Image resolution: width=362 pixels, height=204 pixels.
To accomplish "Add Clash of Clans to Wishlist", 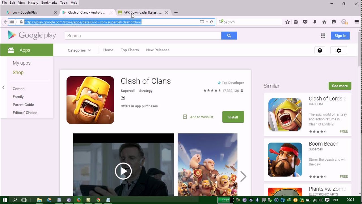I will click(x=198, y=117).
